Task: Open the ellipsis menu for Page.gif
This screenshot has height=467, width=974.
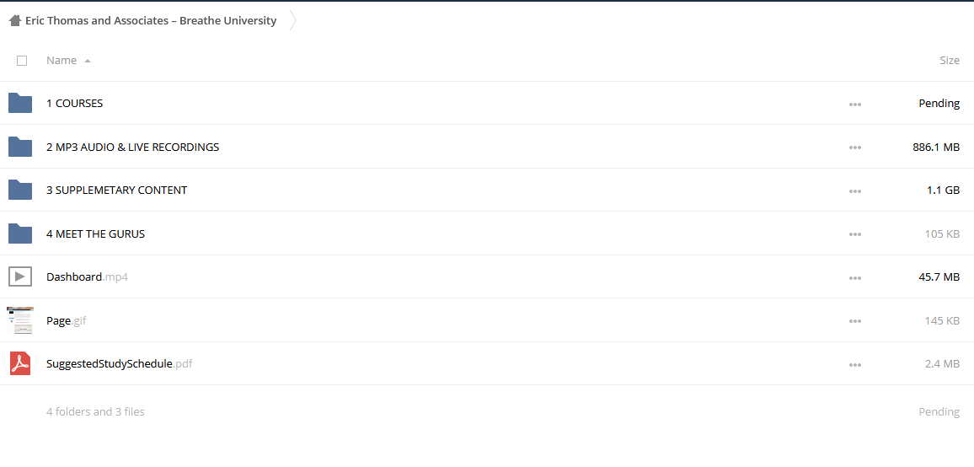Action: [854, 321]
